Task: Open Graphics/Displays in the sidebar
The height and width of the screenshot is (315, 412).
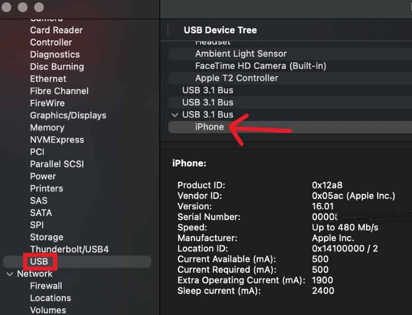Action: pyautogui.click(x=68, y=116)
